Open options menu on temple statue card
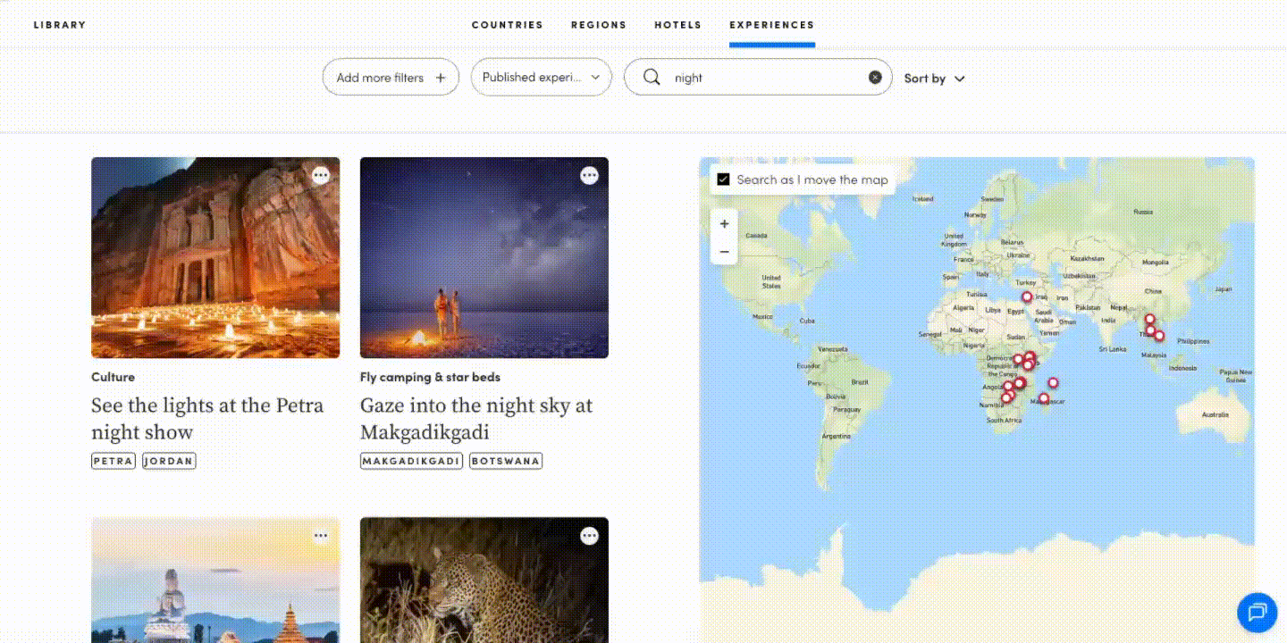This screenshot has height=643, width=1287. click(x=321, y=536)
